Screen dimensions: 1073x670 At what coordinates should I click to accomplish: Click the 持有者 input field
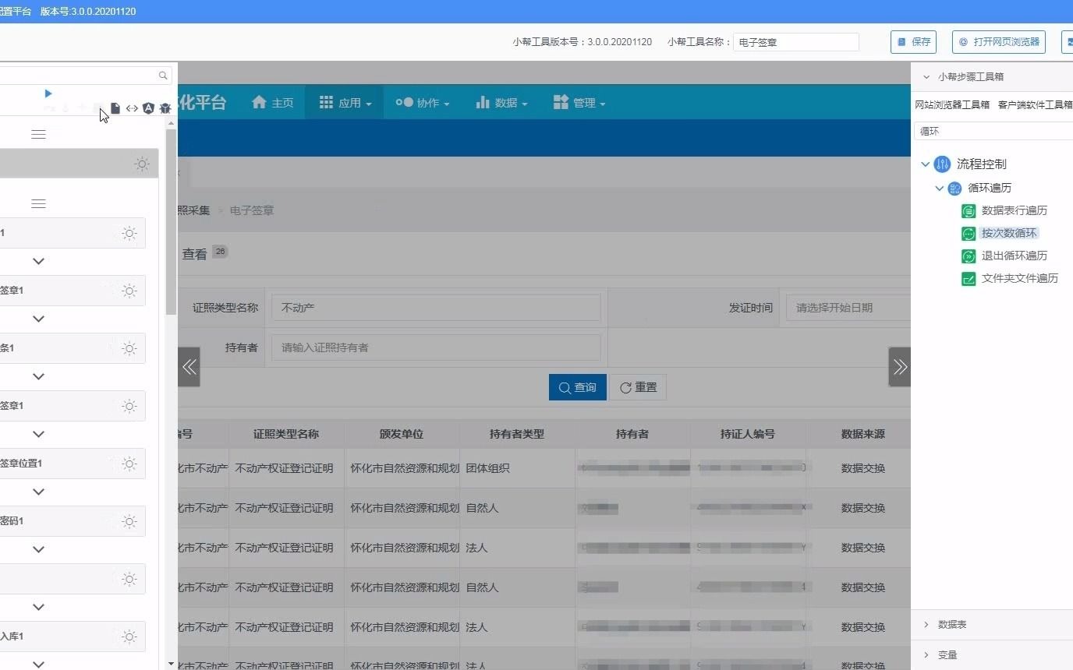[436, 347]
